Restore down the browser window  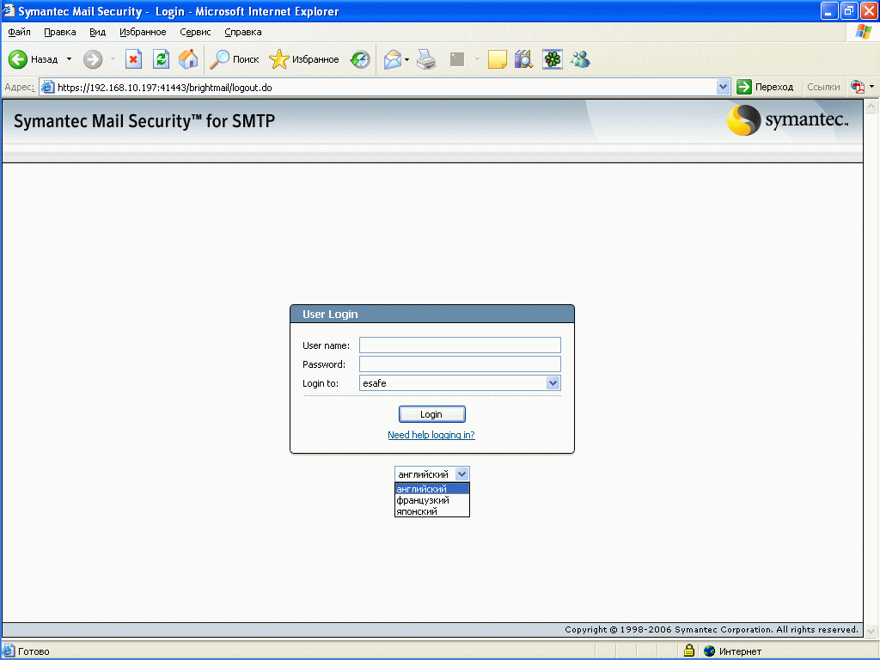click(x=848, y=10)
